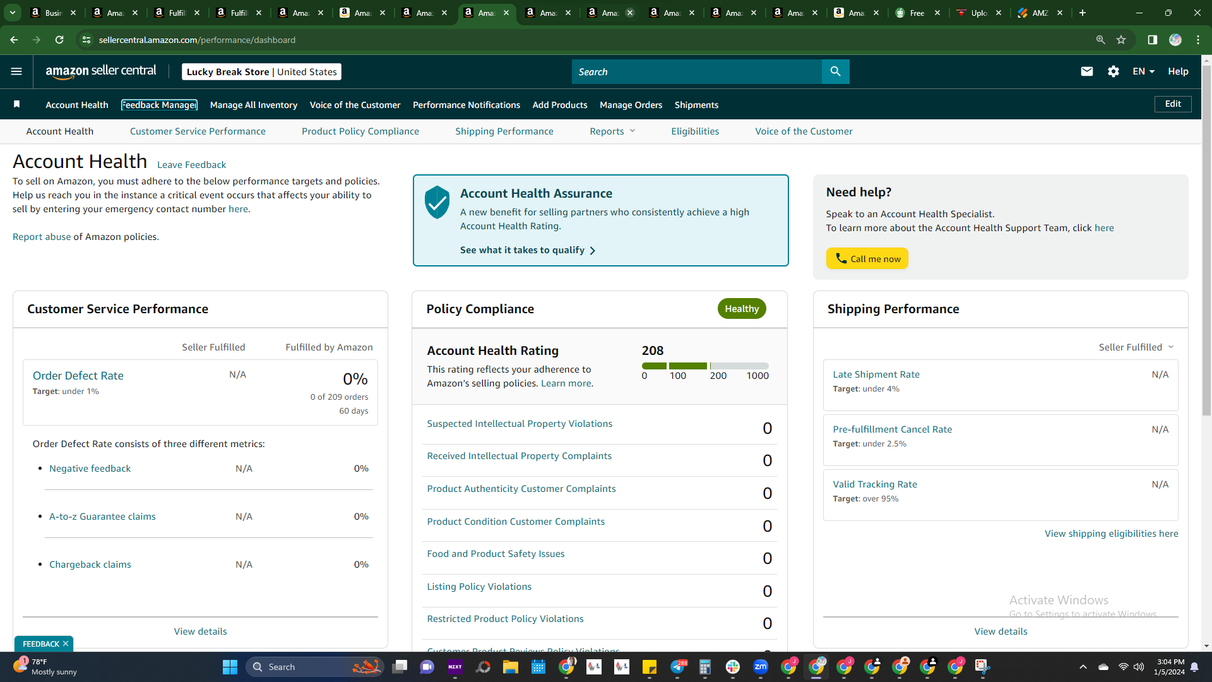Viewport: 1212px width, 682px height.
Task: Open Suspected Intellectual Property Violations
Action: coord(520,424)
